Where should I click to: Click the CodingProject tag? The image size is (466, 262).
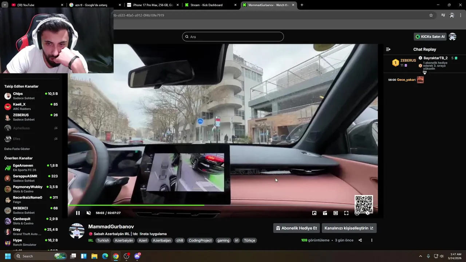pyautogui.click(x=200, y=241)
